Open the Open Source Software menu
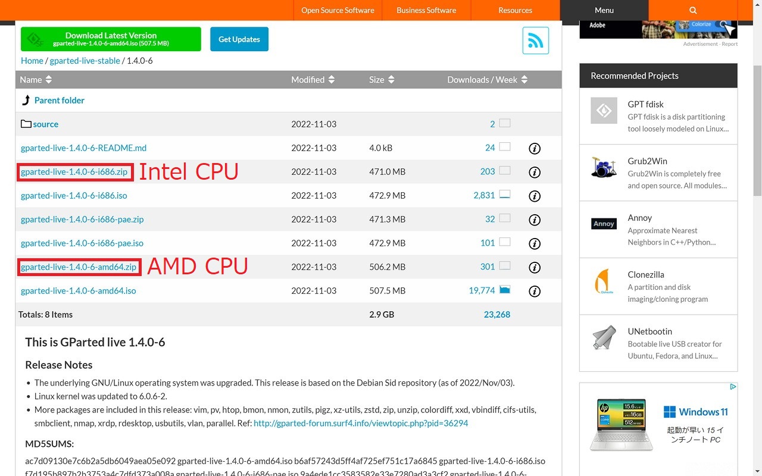The image size is (762, 476). 338,10
